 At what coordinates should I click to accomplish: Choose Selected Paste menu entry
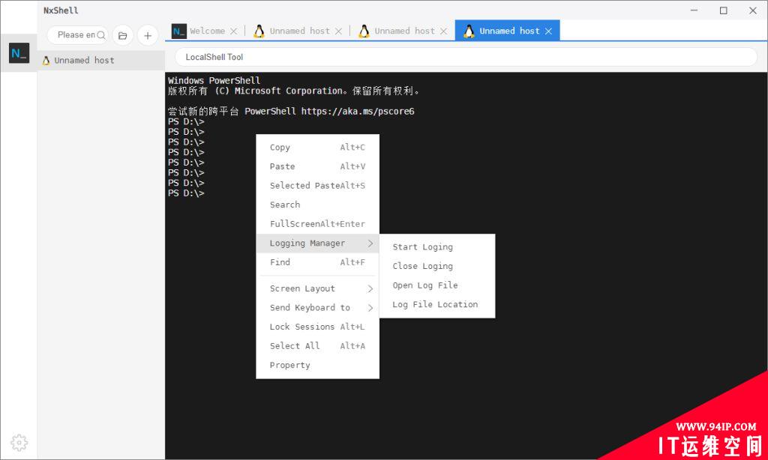(x=317, y=186)
